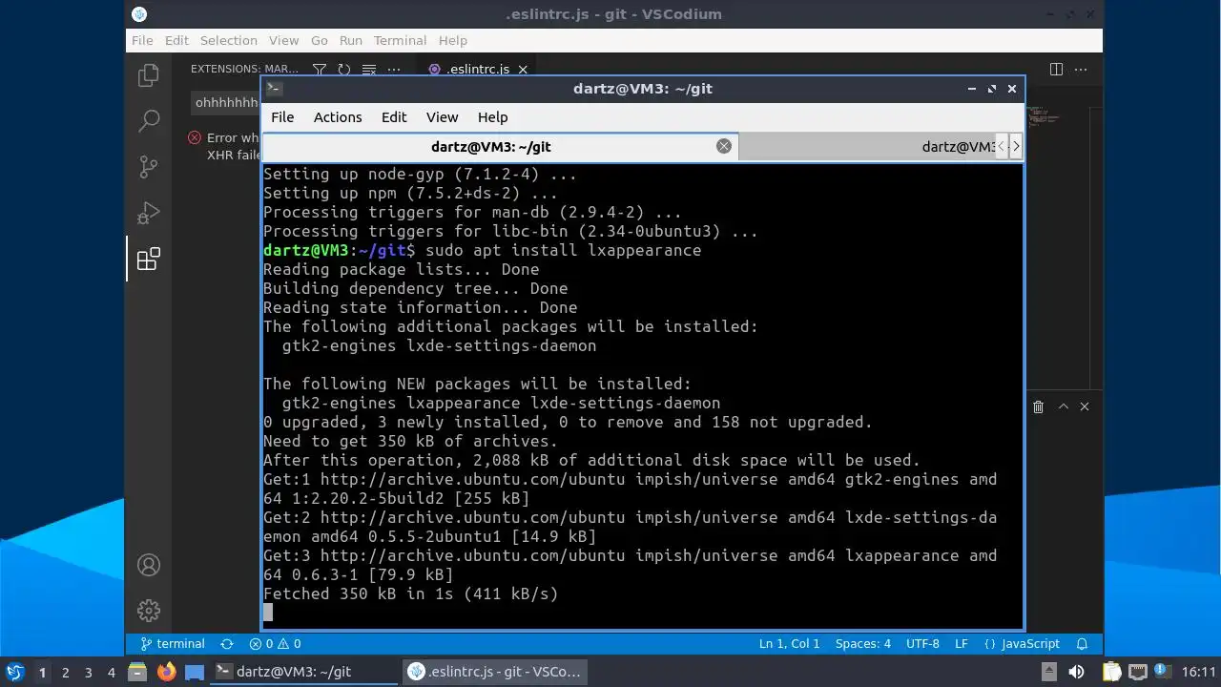Open the Run and Debug view

(148, 213)
